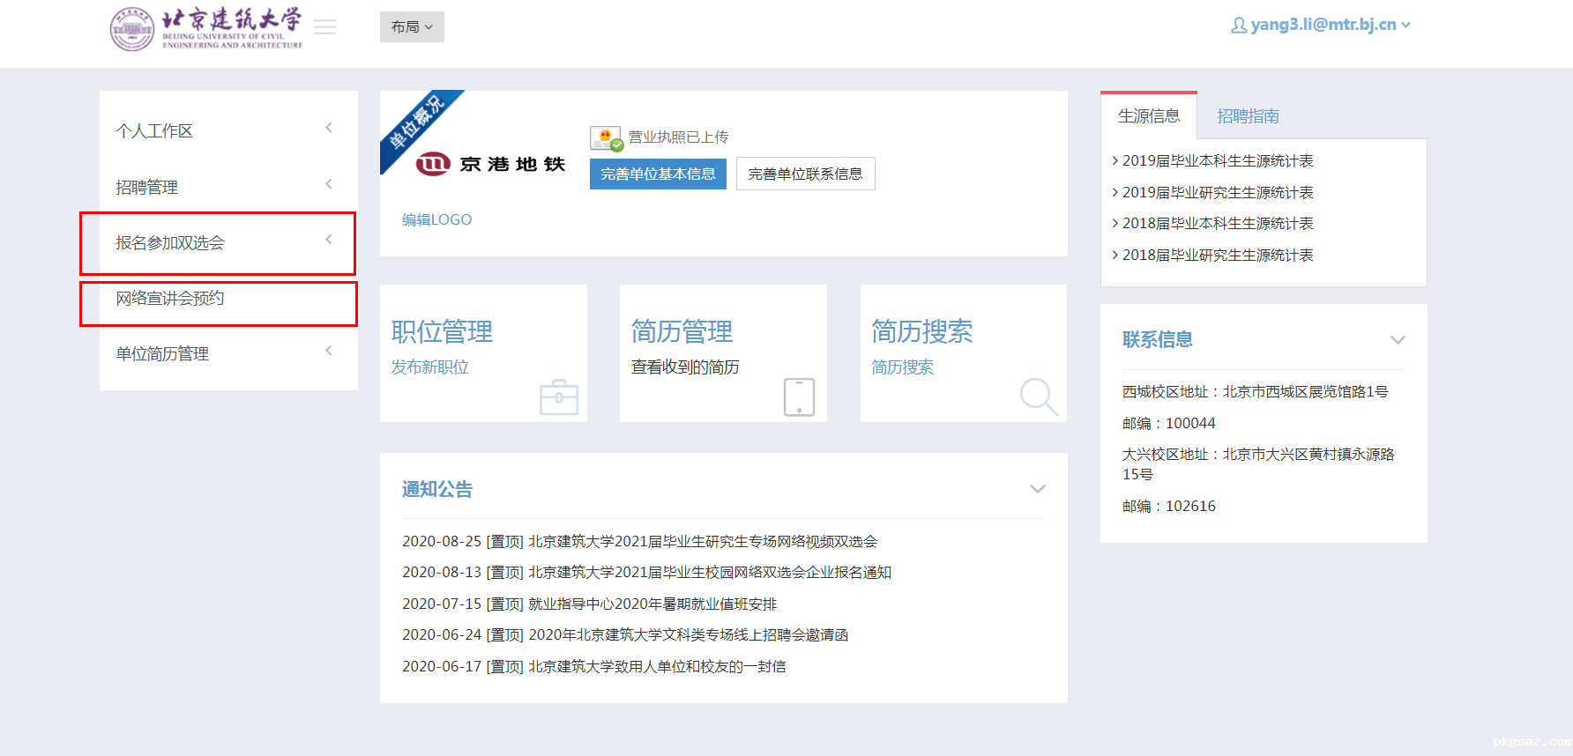Expand 个人工作区 sidebar menu
The image size is (1573, 756).
point(227,130)
